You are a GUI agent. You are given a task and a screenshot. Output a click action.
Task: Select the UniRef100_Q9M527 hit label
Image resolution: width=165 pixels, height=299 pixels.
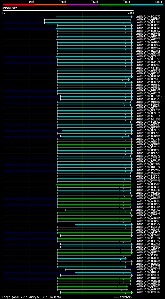tap(148, 36)
